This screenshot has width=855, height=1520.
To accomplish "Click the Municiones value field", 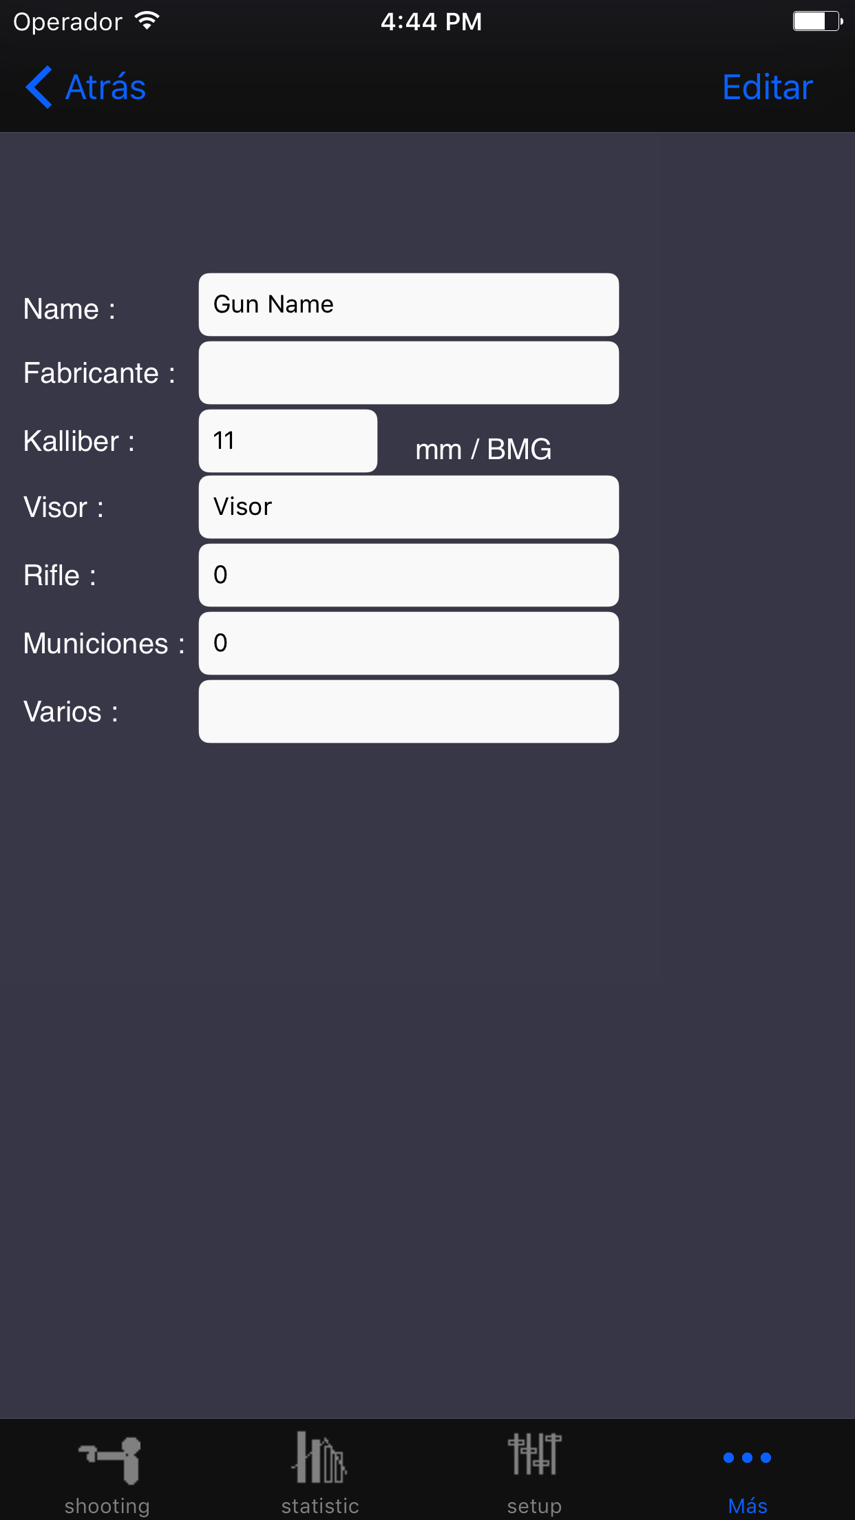I will pyautogui.click(x=408, y=644).
